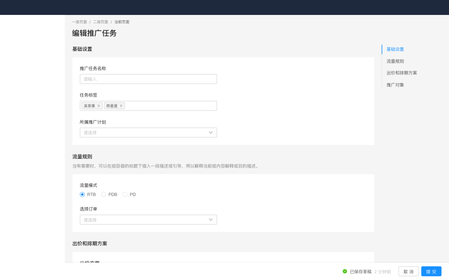Jump to 流量规则 in the anchor navigation
Image resolution: width=449 pixels, height=280 pixels.
coord(395,61)
